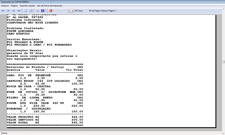Select single page view icon
The width and height of the screenshot is (225, 135).
[26, 11]
